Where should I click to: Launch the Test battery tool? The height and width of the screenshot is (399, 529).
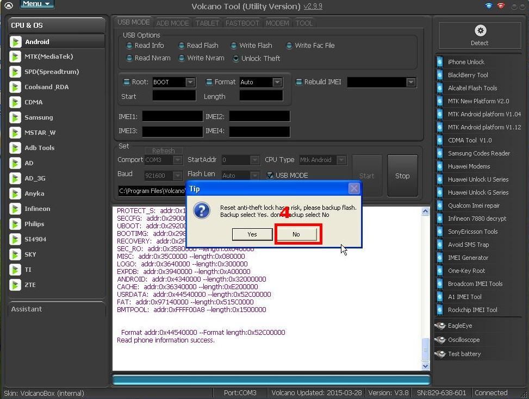[x=440, y=354]
